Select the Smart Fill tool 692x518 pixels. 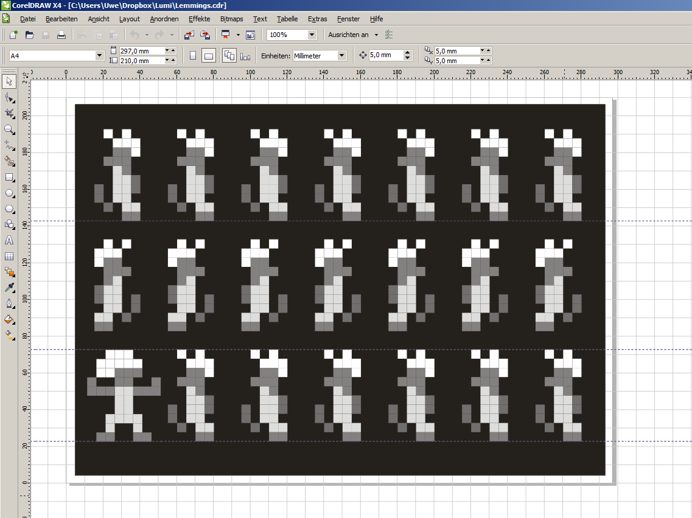[x=9, y=161]
